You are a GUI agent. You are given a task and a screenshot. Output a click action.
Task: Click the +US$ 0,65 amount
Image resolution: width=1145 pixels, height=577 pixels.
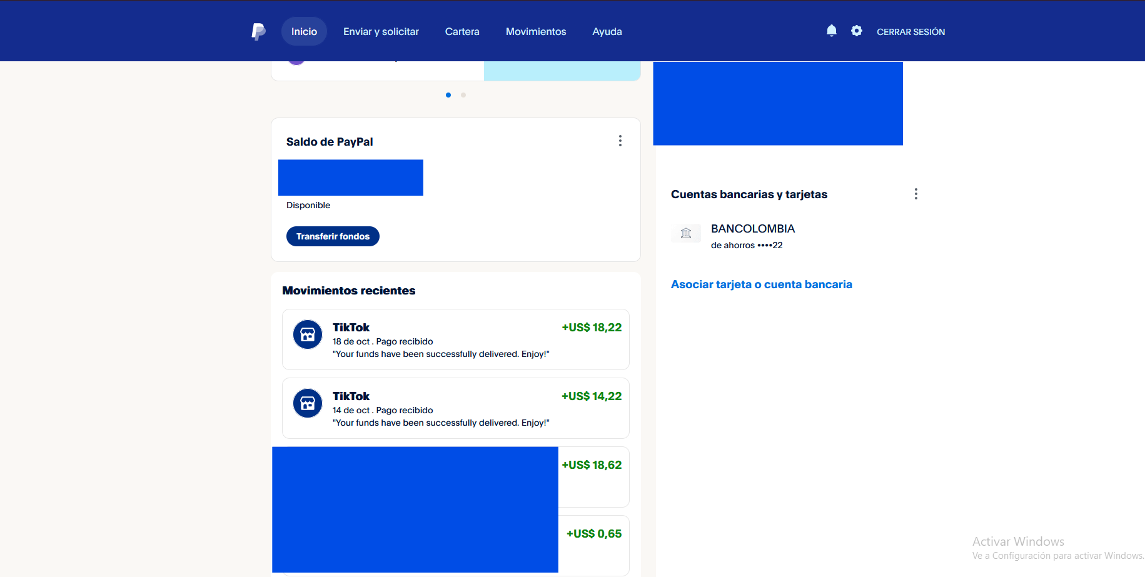pyautogui.click(x=594, y=534)
